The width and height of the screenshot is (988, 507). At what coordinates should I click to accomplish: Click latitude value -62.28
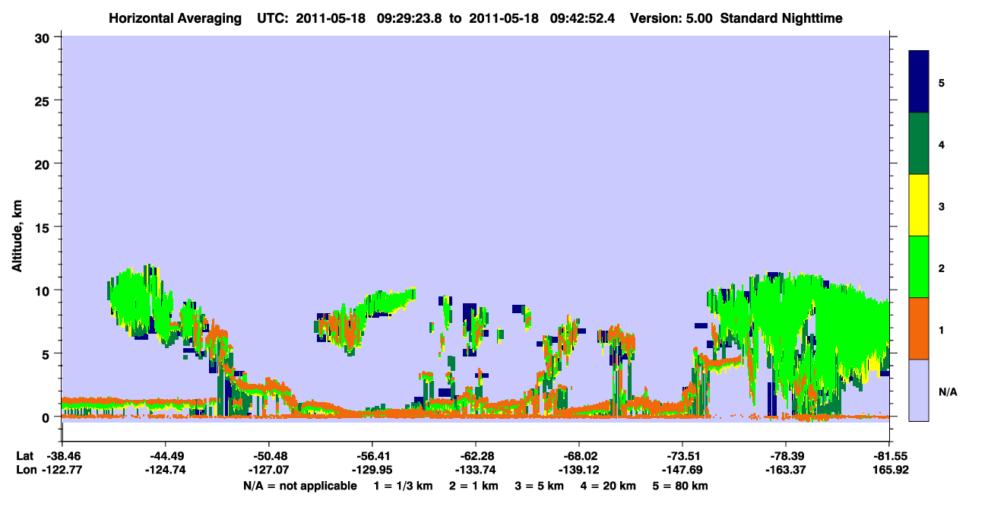point(475,456)
